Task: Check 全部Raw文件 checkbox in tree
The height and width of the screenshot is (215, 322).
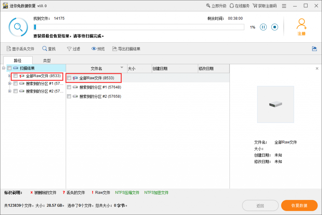Action: [15, 76]
